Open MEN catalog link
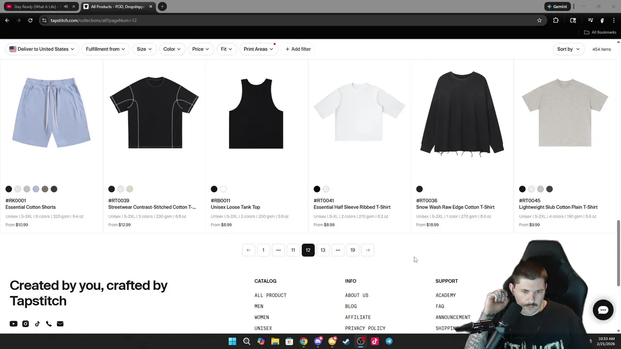This screenshot has width=621, height=349. tap(259, 306)
